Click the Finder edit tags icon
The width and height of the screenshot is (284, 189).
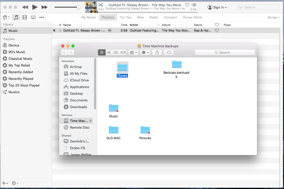(169, 52)
